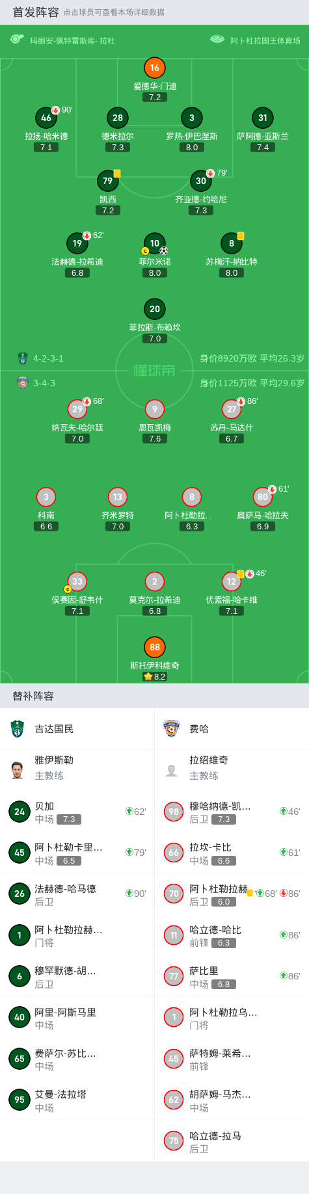Open 拉绍维奇 coach entry
The height and width of the screenshot is (1194, 309).
click(232, 768)
